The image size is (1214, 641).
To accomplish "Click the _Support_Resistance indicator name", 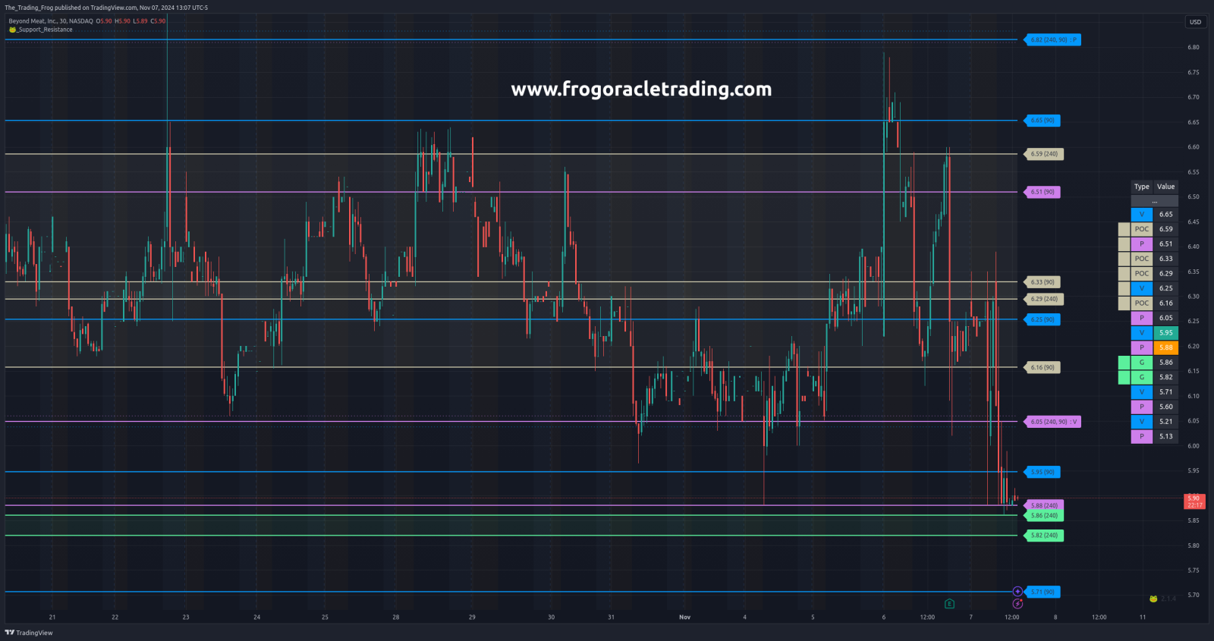I will pos(46,30).
